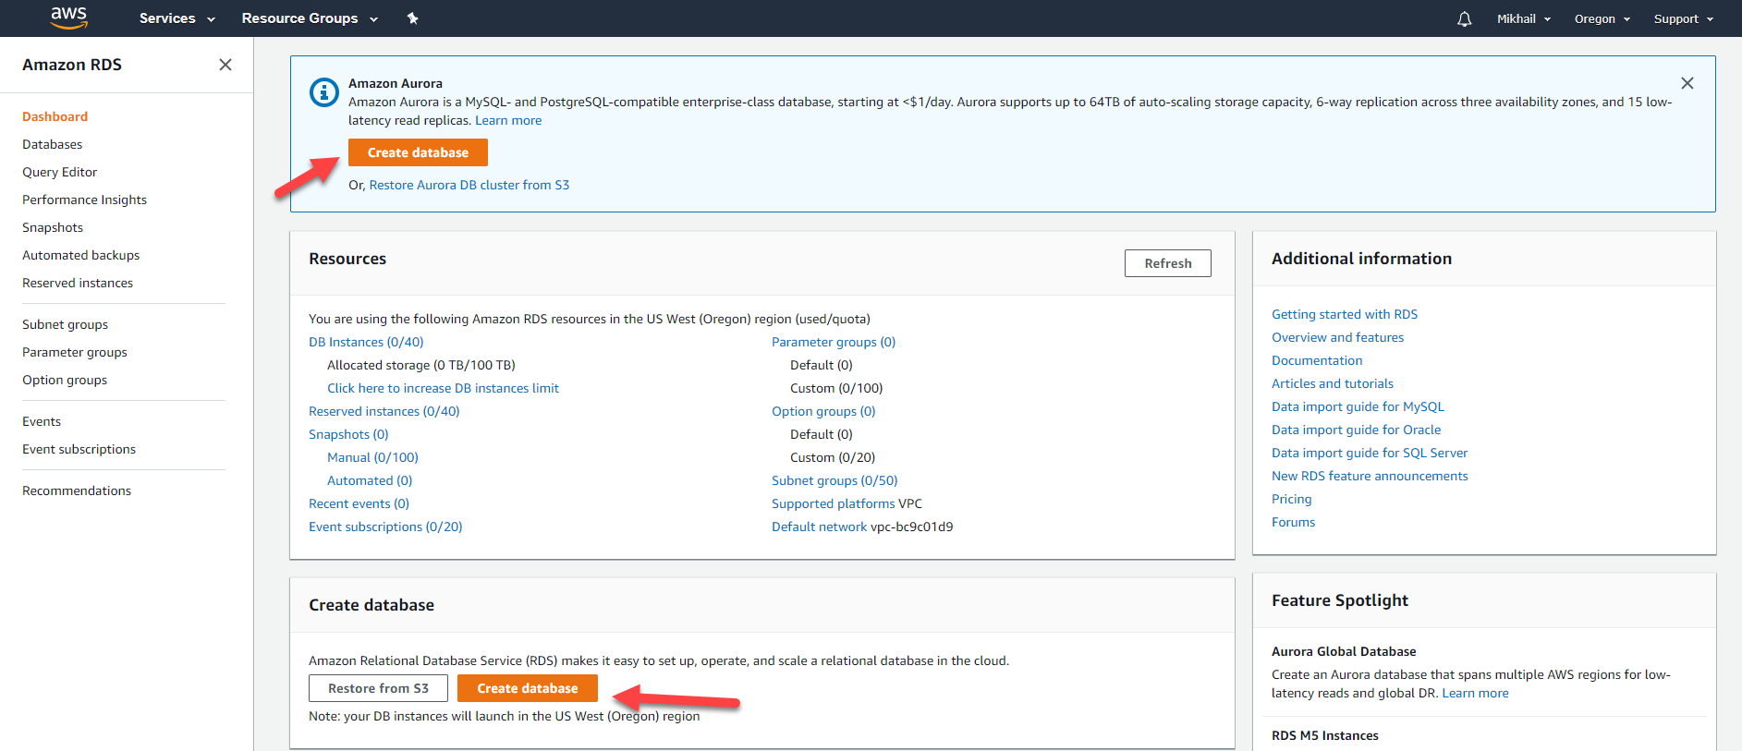Open Restore Aurora DB cluster from S3 link

point(469,185)
